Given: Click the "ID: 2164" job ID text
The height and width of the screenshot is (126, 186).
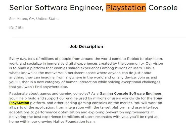Looking at the screenshot, I should coord(16,28).
